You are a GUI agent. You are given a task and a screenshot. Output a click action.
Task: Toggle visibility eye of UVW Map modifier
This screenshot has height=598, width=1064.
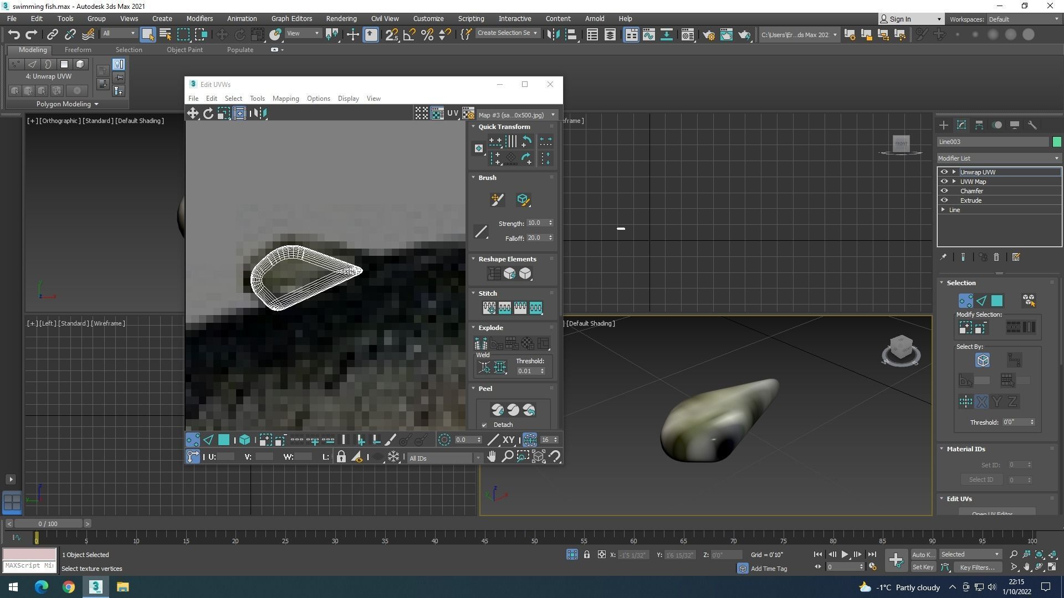point(944,182)
